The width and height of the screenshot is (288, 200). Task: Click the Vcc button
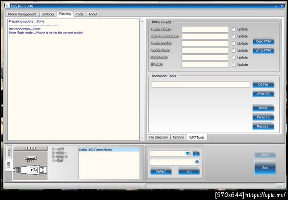189,171
